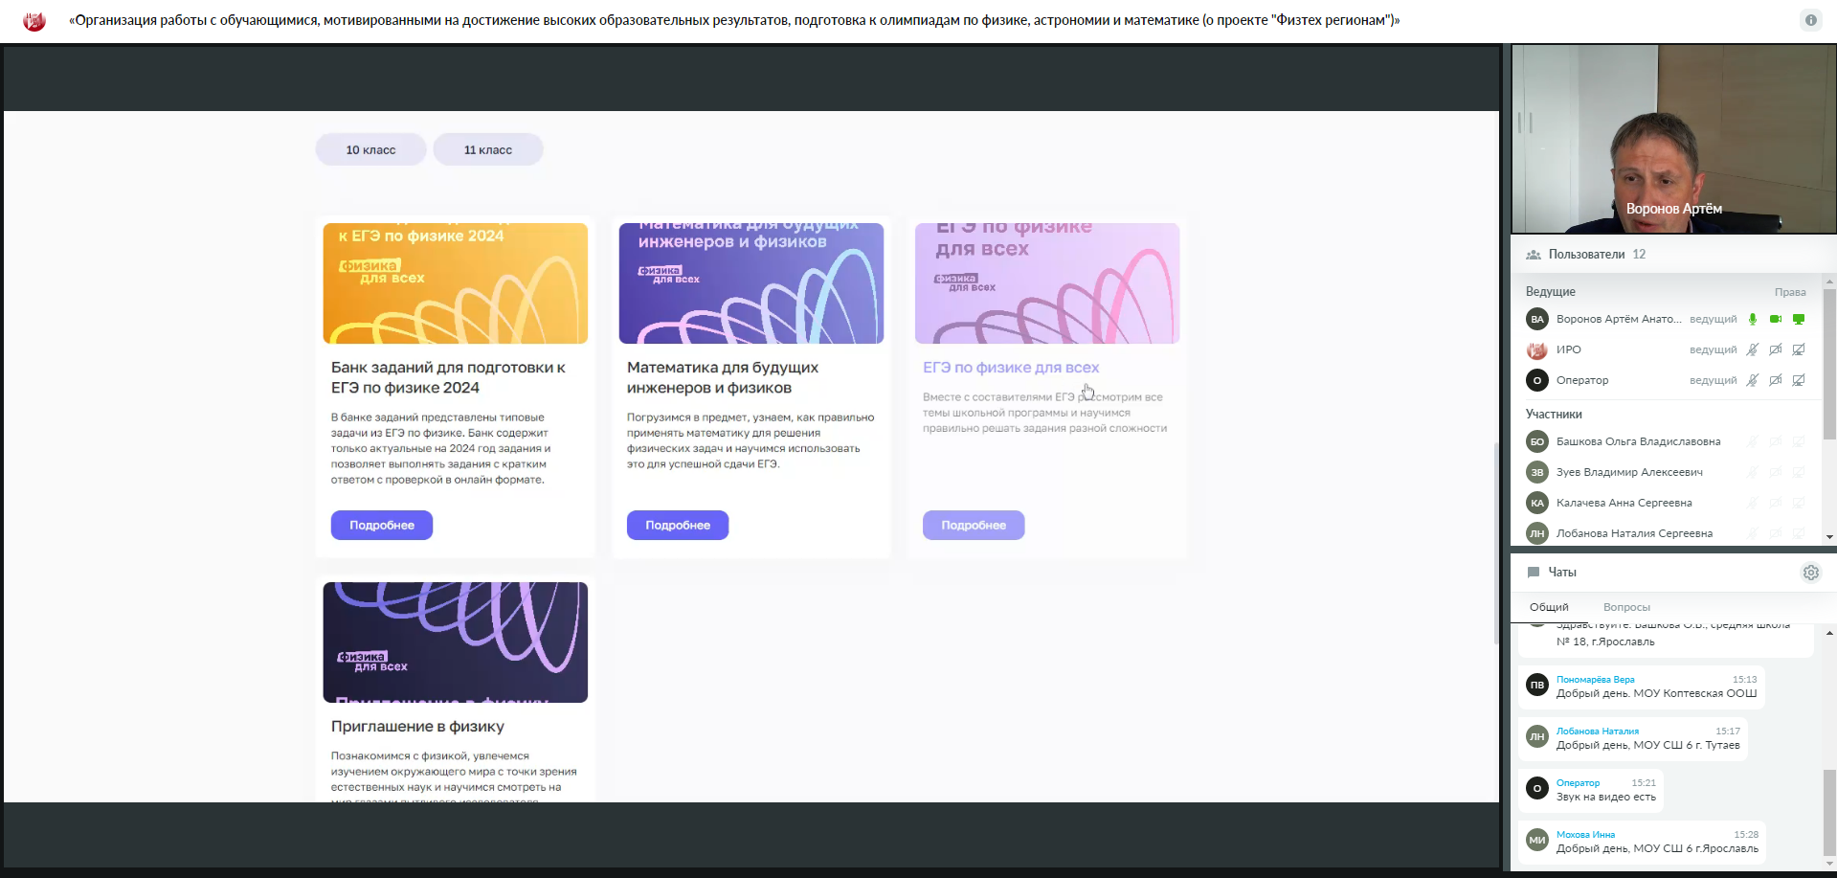Click orange ЕГЭ по физике 2024 card image
Viewport: 1837px width, 878px height.
pyautogui.click(x=456, y=283)
